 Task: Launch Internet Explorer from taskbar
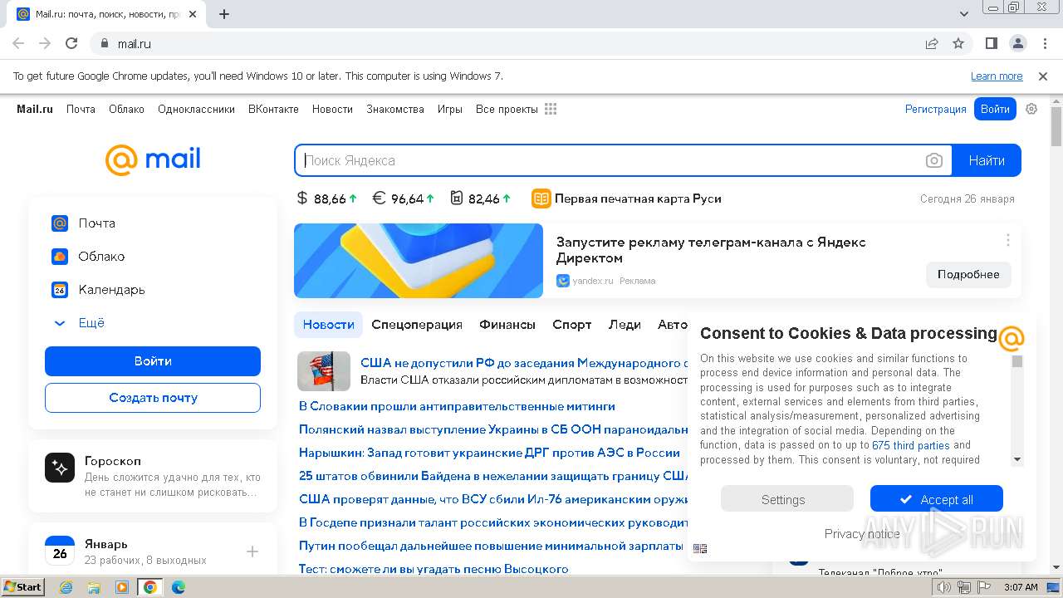tap(66, 587)
